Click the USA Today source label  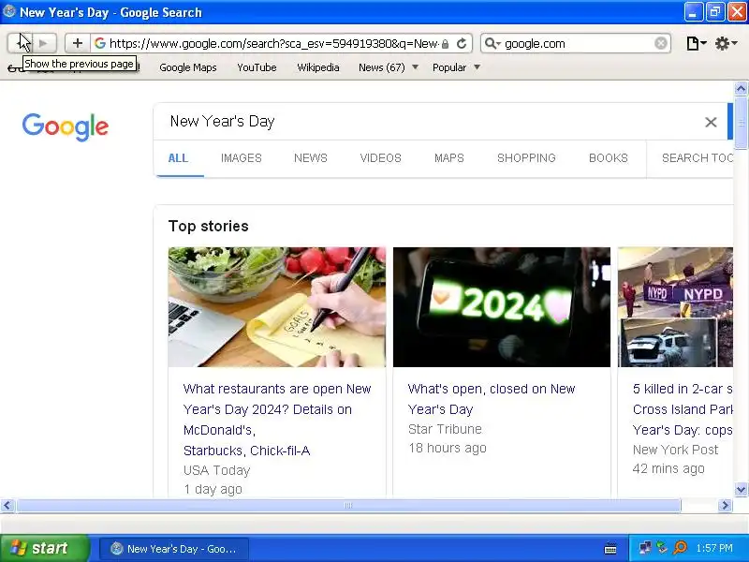(217, 471)
